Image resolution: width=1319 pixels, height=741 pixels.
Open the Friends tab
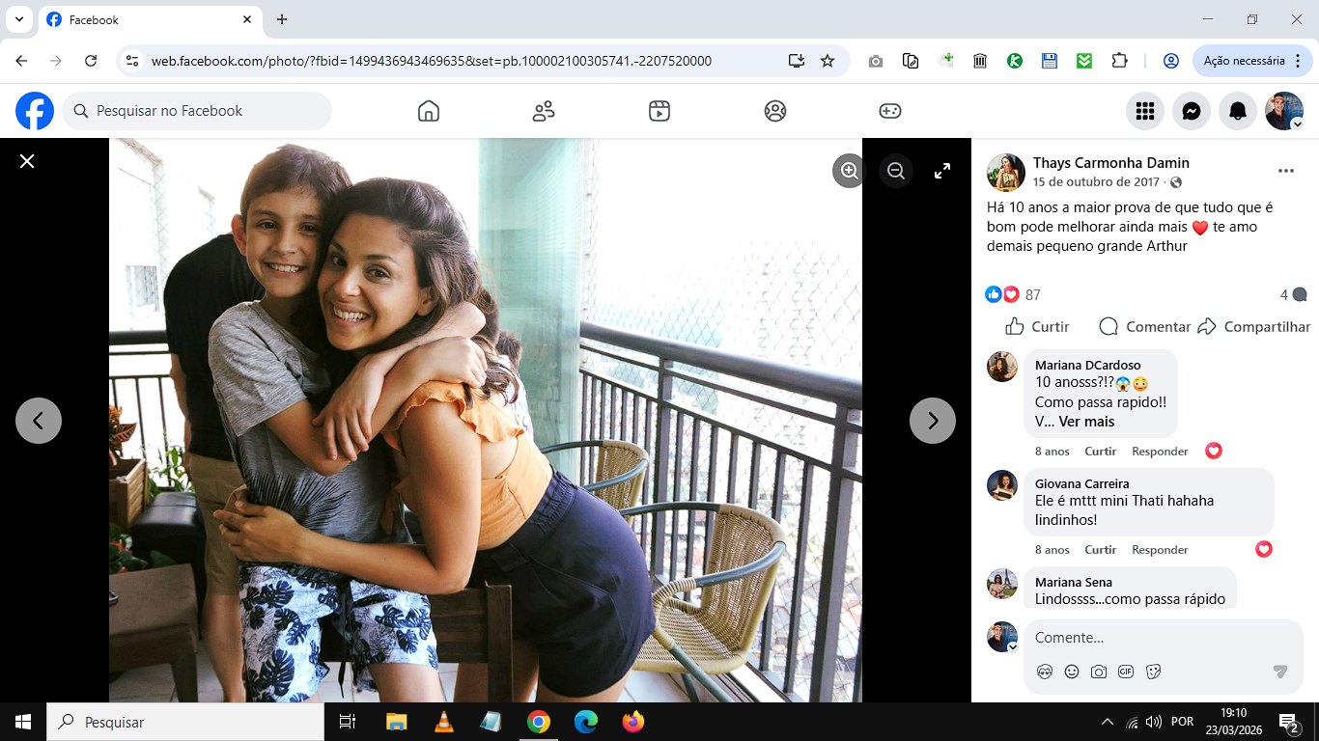544,111
